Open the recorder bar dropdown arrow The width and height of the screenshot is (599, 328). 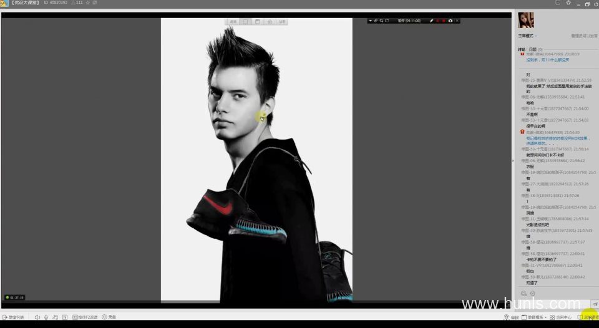point(370,21)
